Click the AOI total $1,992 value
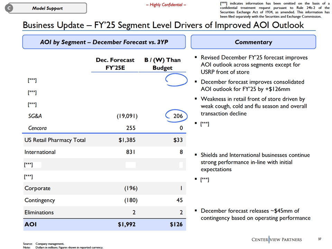The image size is (332, 249). (x=127, y=224)
